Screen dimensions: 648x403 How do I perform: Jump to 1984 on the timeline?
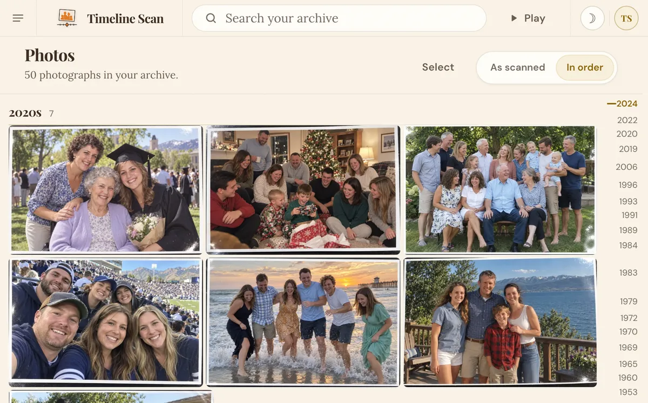coord(628,245)
